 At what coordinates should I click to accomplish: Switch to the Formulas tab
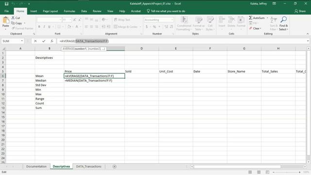(69, 11)
